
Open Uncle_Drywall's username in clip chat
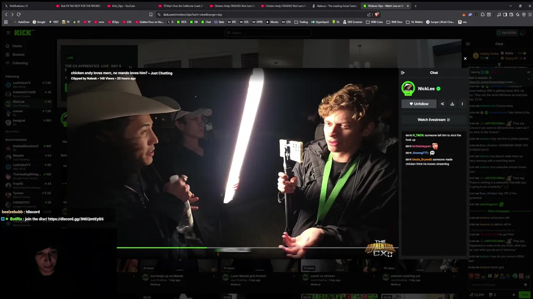tap(422, 159)
